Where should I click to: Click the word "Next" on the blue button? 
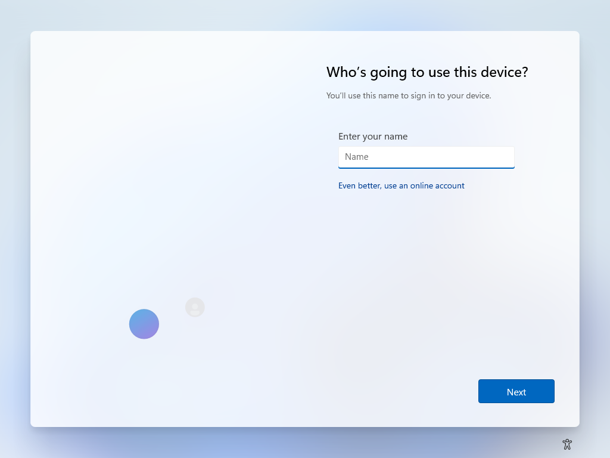[516, 392]
